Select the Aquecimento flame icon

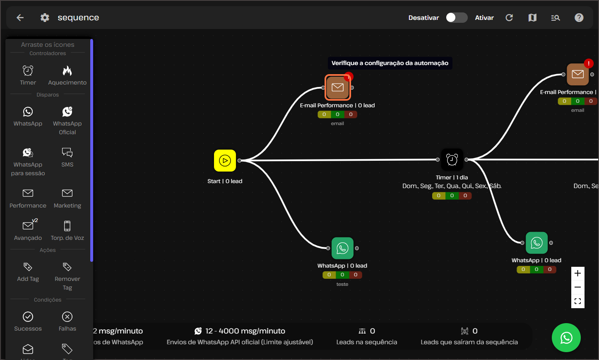pyautogui.click(x=67, y=70)
